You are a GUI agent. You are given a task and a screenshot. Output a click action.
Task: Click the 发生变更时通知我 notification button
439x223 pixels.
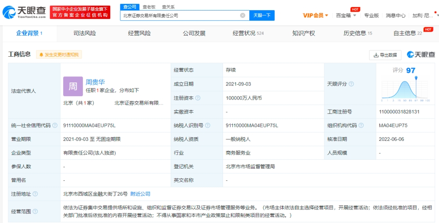(x=59, y=54)
